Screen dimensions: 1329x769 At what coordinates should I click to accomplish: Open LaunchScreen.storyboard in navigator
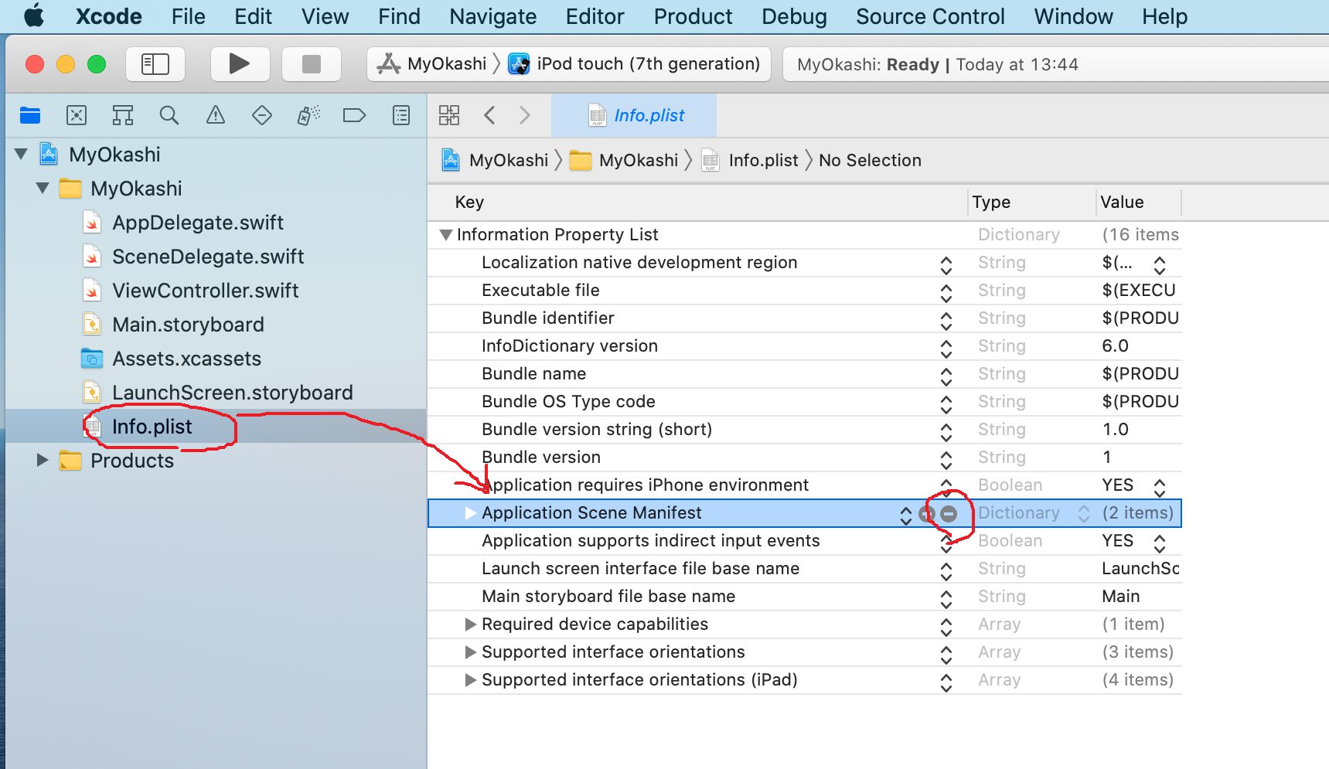coord(232,393)
